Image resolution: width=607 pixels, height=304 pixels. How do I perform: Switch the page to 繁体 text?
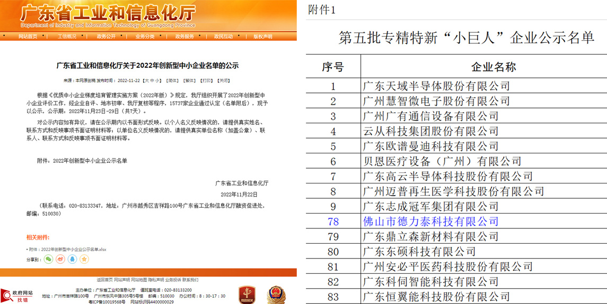click(189, 81)
